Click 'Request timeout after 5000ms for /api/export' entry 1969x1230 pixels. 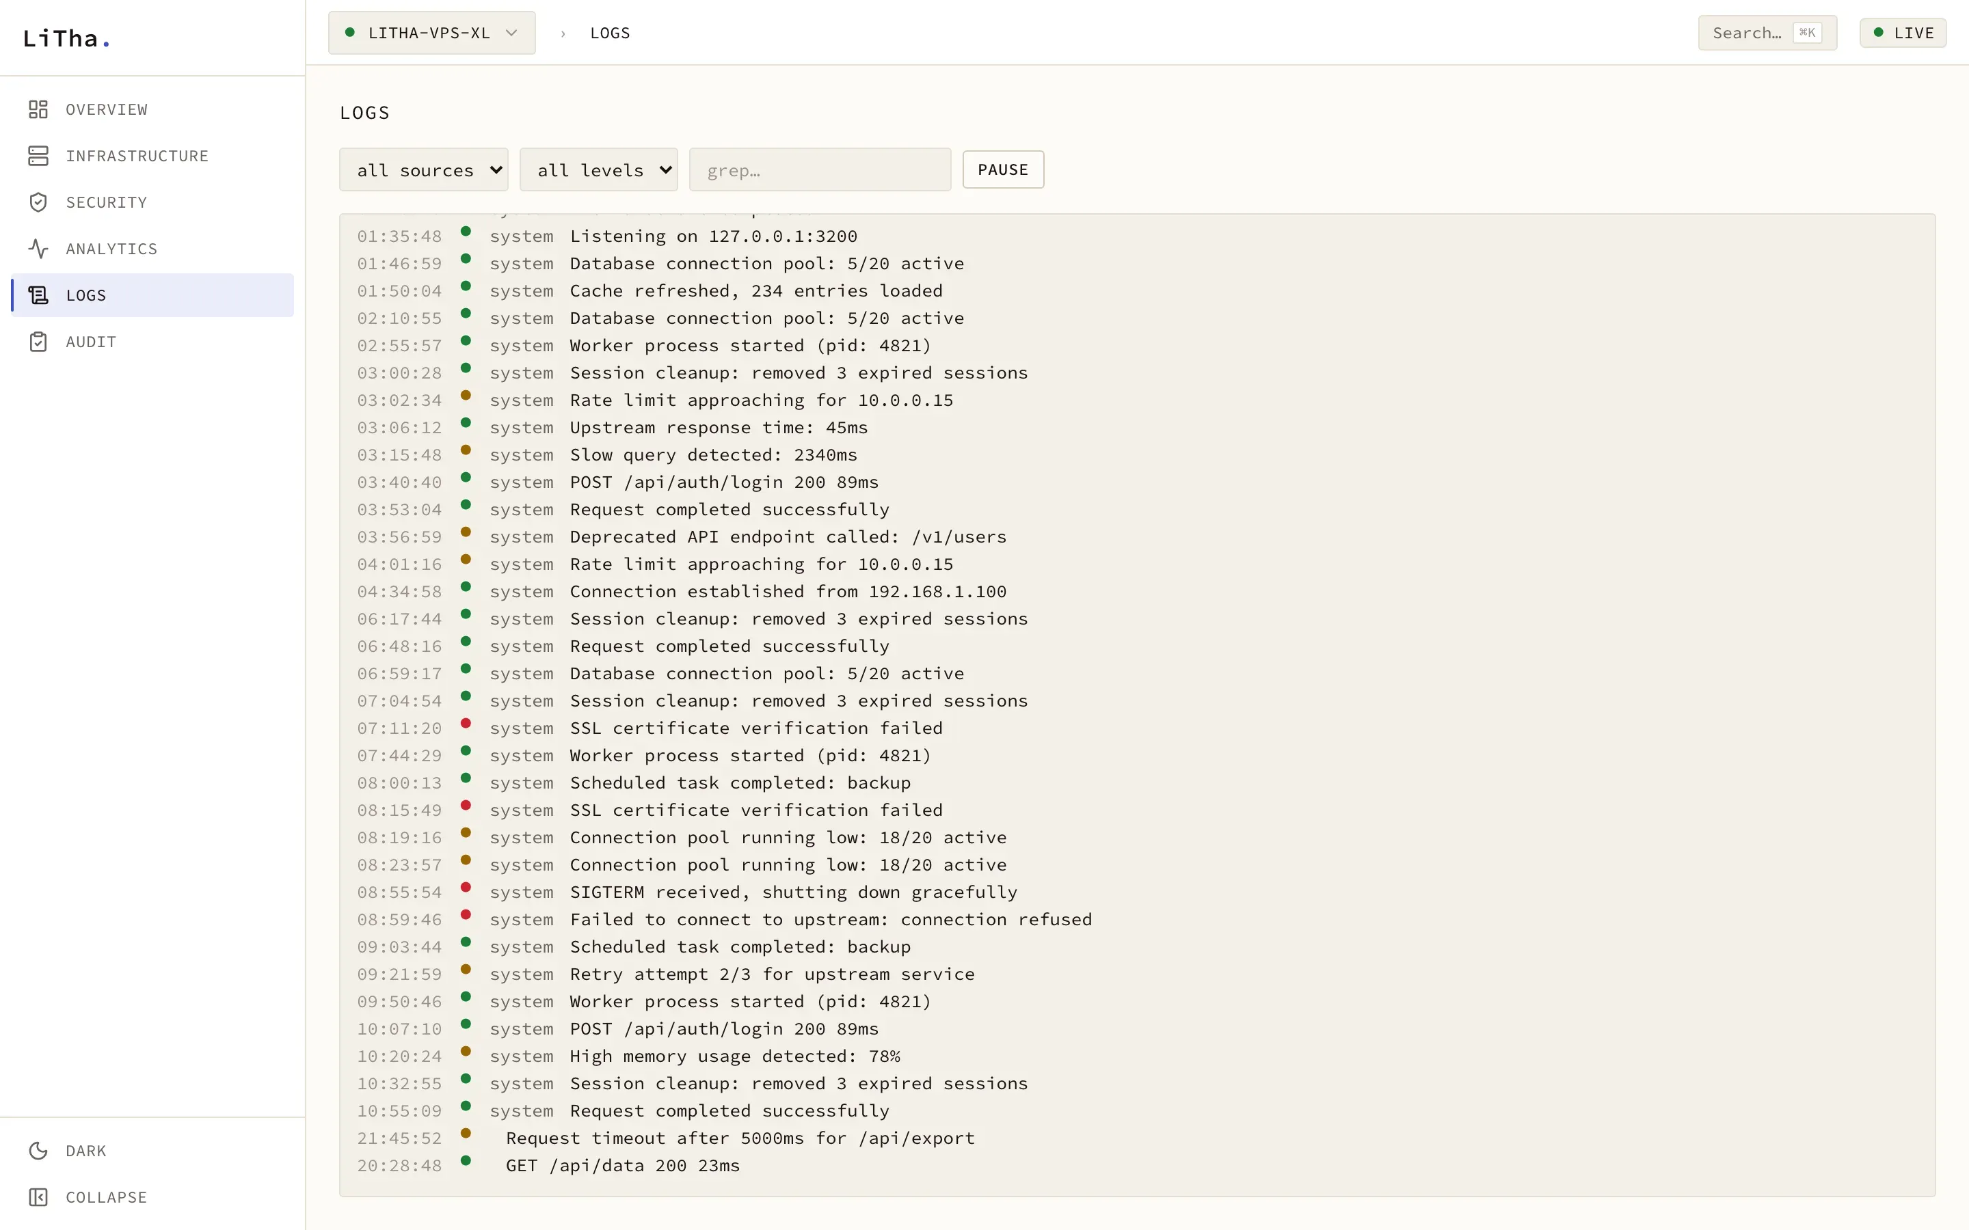pos(740,1138)
